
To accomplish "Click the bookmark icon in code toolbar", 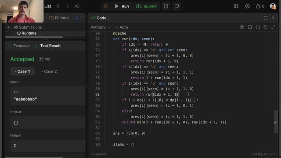I will click(250, 27).
